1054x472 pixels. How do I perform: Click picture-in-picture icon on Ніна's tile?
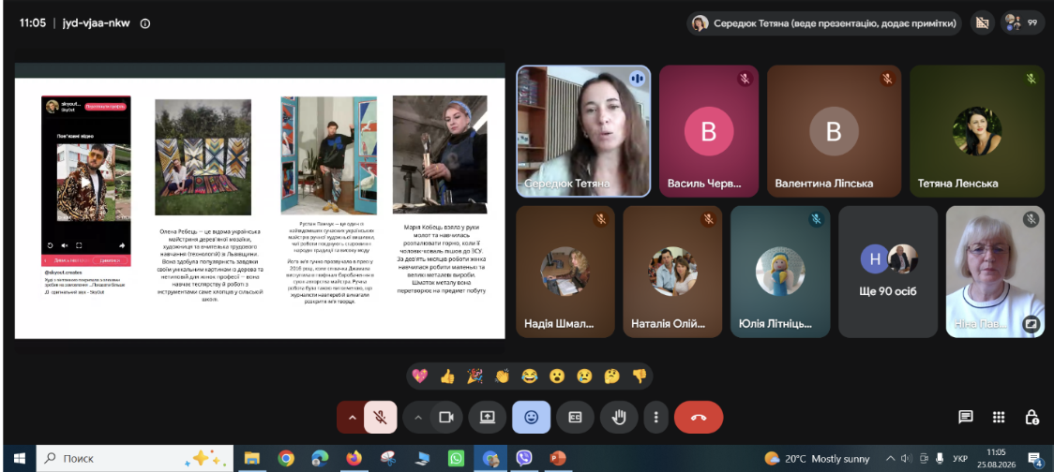point(1030,324)
